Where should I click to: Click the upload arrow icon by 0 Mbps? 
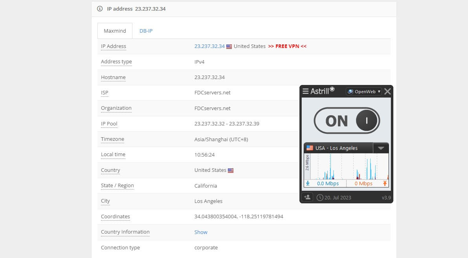385,183
